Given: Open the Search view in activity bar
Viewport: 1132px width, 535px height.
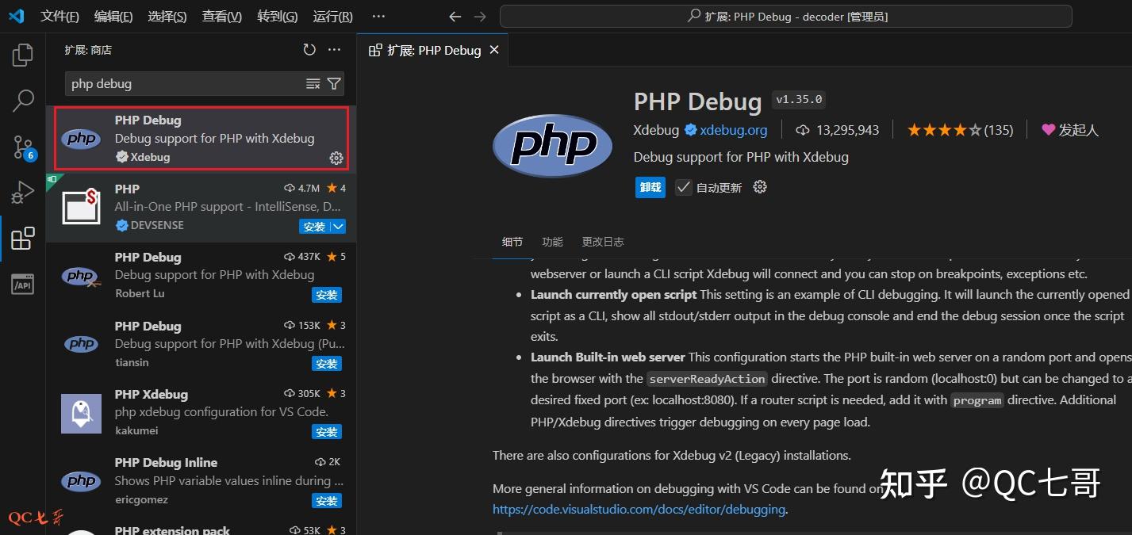Looking at the screenshot, I should (23, 101).
